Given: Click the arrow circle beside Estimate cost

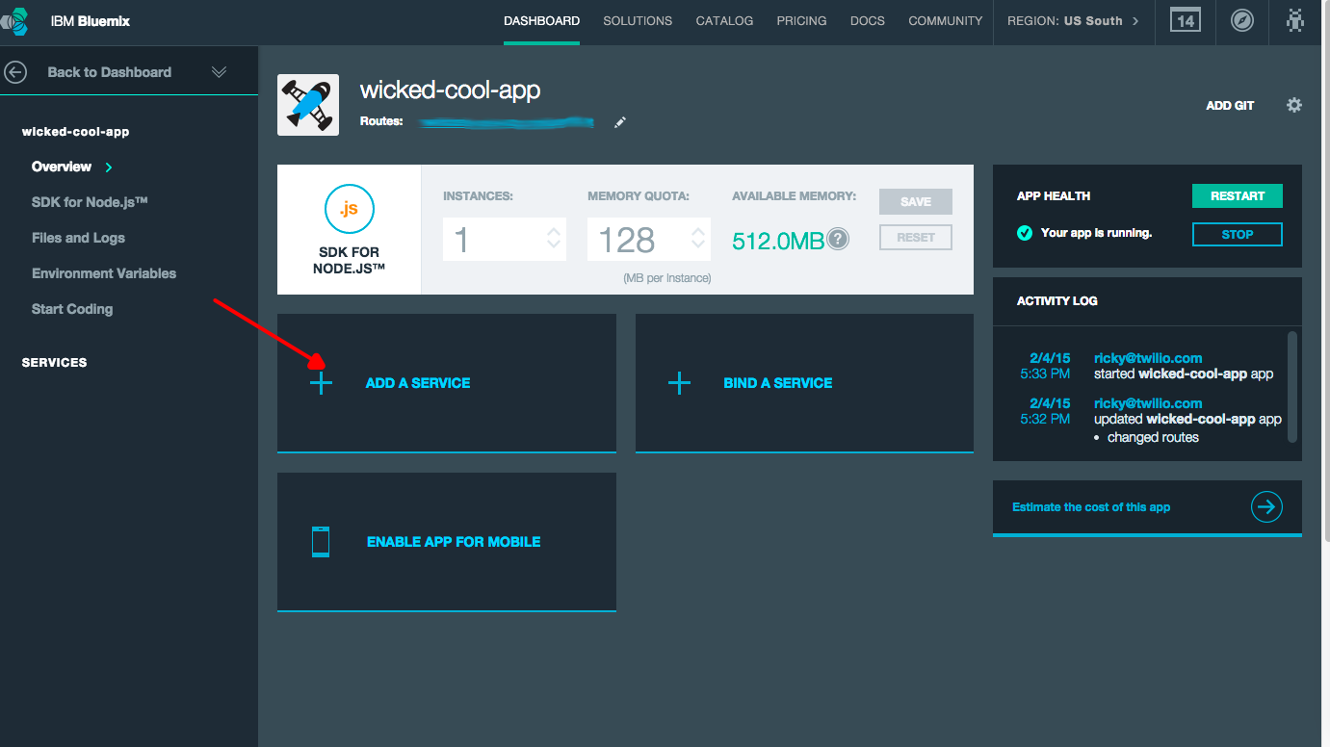Looking at the screenshot, I should coord(1266,506).
